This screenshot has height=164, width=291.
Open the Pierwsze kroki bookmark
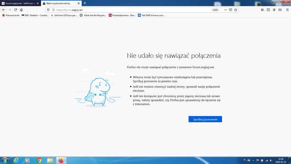(11, 15)
